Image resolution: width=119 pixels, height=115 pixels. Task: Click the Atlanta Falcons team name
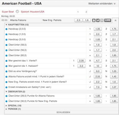(18, 20)
